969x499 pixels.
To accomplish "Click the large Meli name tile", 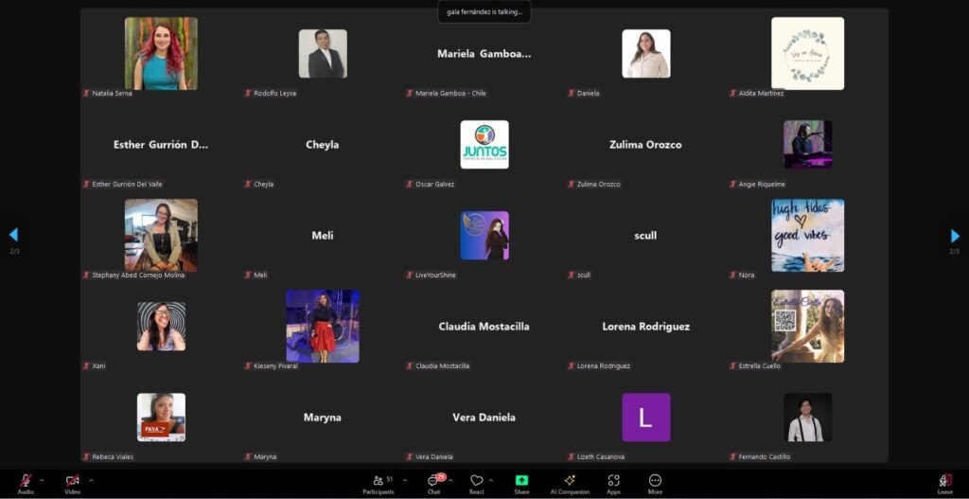I will click(323, 236).
